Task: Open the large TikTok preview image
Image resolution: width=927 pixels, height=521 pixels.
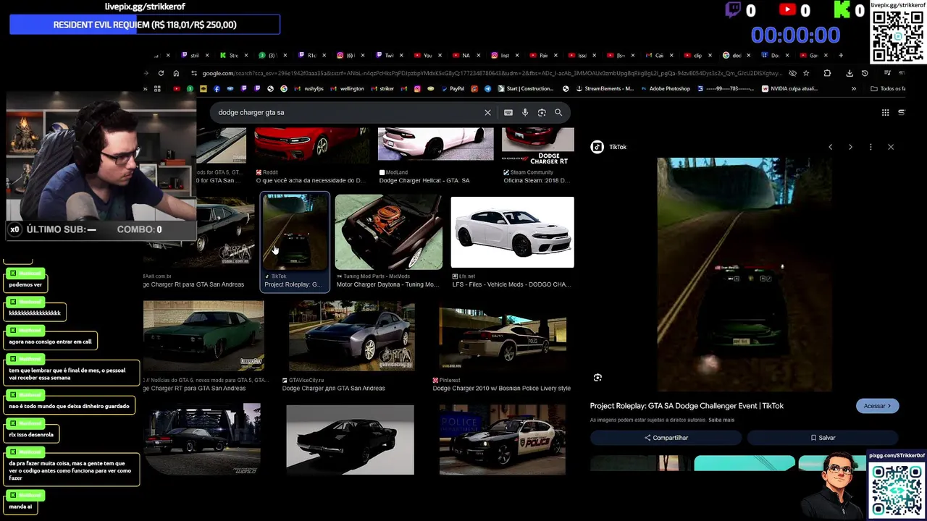Action: 744,275
